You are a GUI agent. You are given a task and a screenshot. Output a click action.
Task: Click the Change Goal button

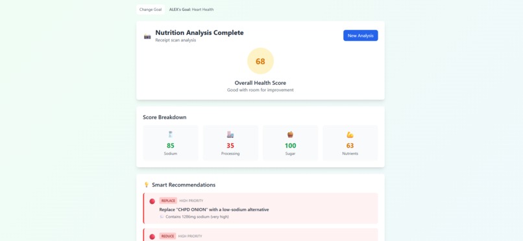point(151,10)
